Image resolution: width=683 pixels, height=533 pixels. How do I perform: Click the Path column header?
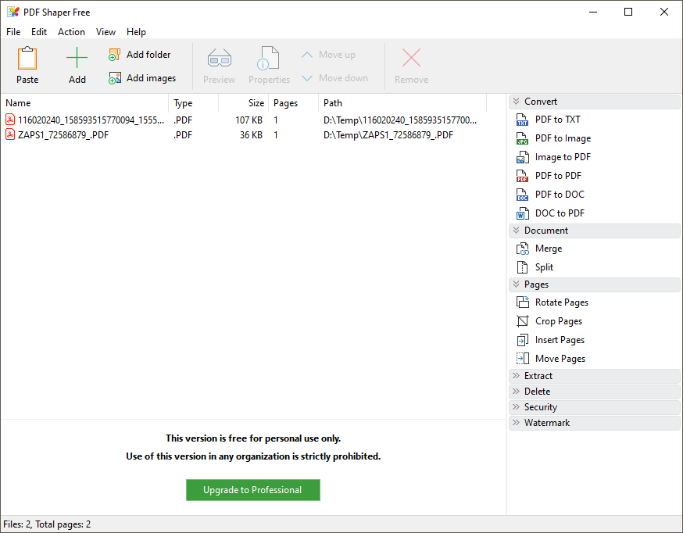click(402, 103)
